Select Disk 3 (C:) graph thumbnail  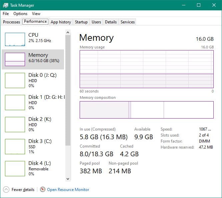point(15,147)
